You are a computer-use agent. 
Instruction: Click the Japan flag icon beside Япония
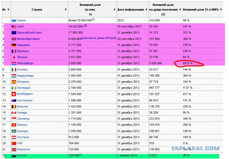pyautogui.click(x=14, y=57)
